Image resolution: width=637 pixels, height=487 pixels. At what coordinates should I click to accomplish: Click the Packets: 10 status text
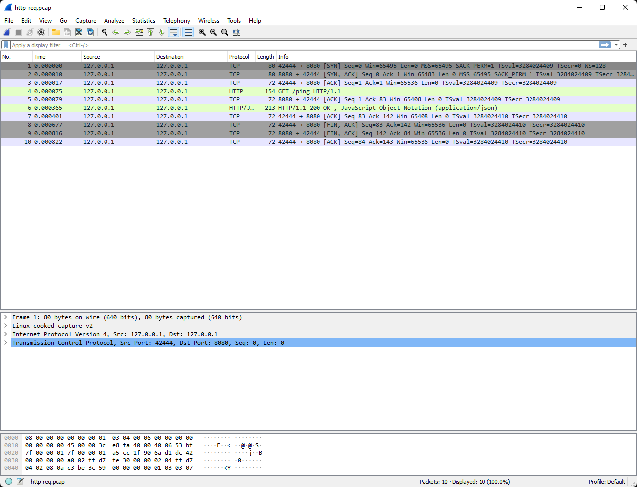[464, 482]
